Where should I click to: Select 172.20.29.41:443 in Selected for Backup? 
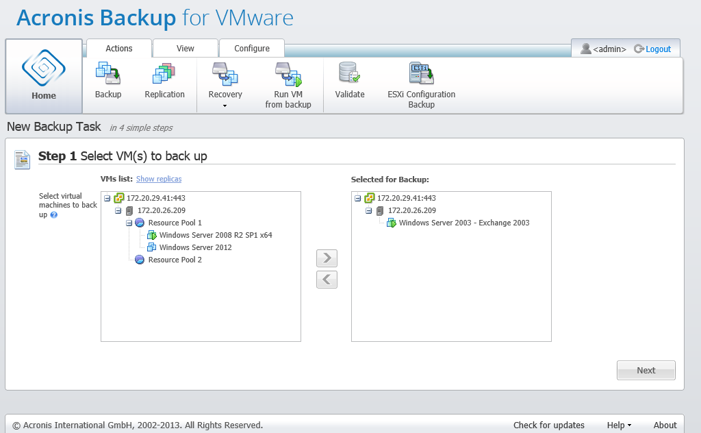(x=407, y=198)
